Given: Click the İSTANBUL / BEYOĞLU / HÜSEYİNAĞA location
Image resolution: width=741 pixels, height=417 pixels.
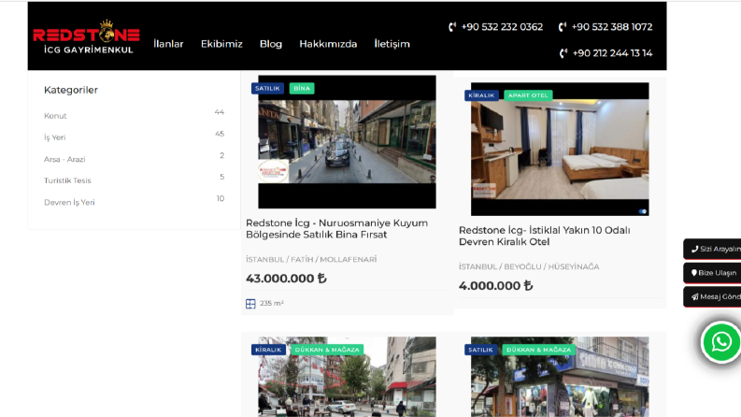Looking at the screenshot, I should [x=529, y=266].
